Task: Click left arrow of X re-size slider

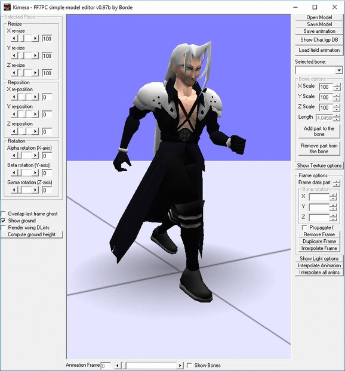Action: tap(14, 38)
